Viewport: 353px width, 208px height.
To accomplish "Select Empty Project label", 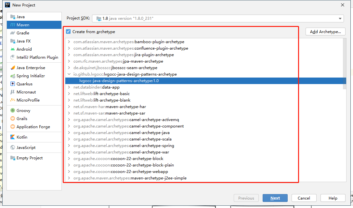I will click(x=30, y=158).
